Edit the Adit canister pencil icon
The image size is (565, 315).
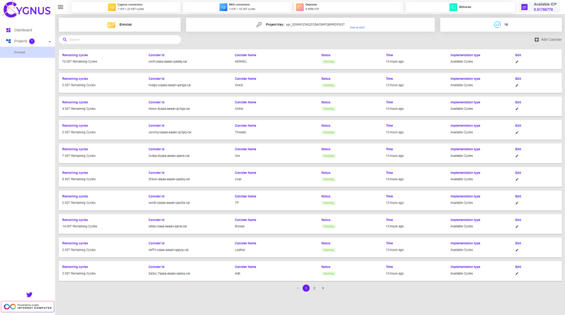(x=517, y=273)
